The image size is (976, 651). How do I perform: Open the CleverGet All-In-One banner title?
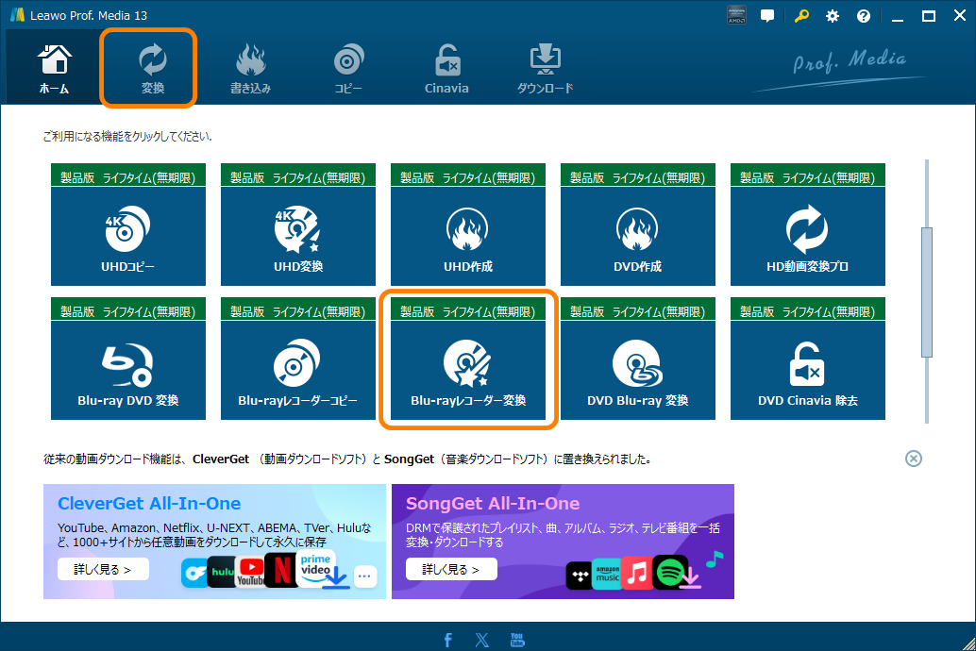point(149,504)
